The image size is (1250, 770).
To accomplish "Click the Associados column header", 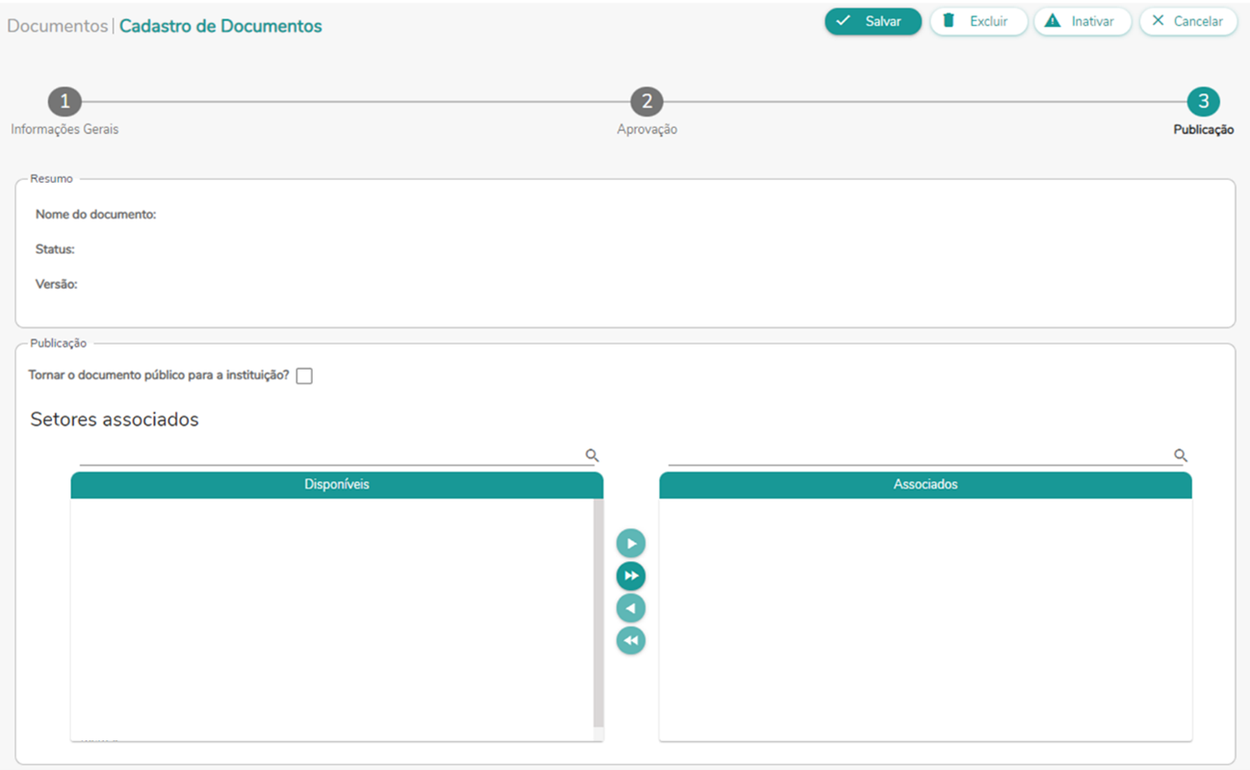I will pos(926,485).
